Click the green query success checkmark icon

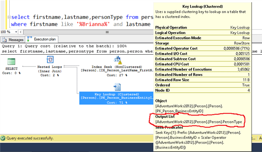click(x=3, y=138)
